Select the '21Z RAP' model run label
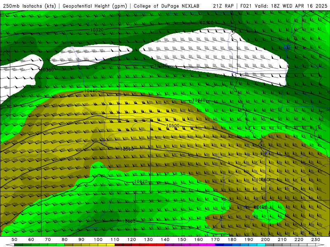Screen dimensions: 330x247 pos(223,6)
